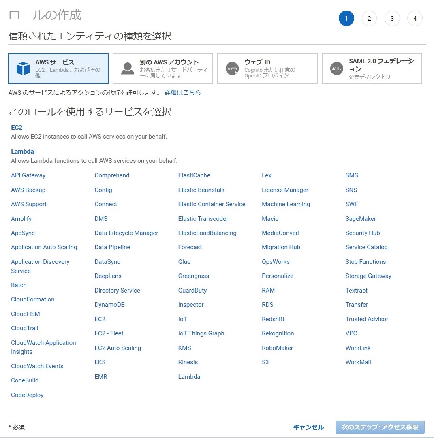Select the License Manager service
Image resolution: width=434 pixels, height=438 pixels.
pos(285,190)
